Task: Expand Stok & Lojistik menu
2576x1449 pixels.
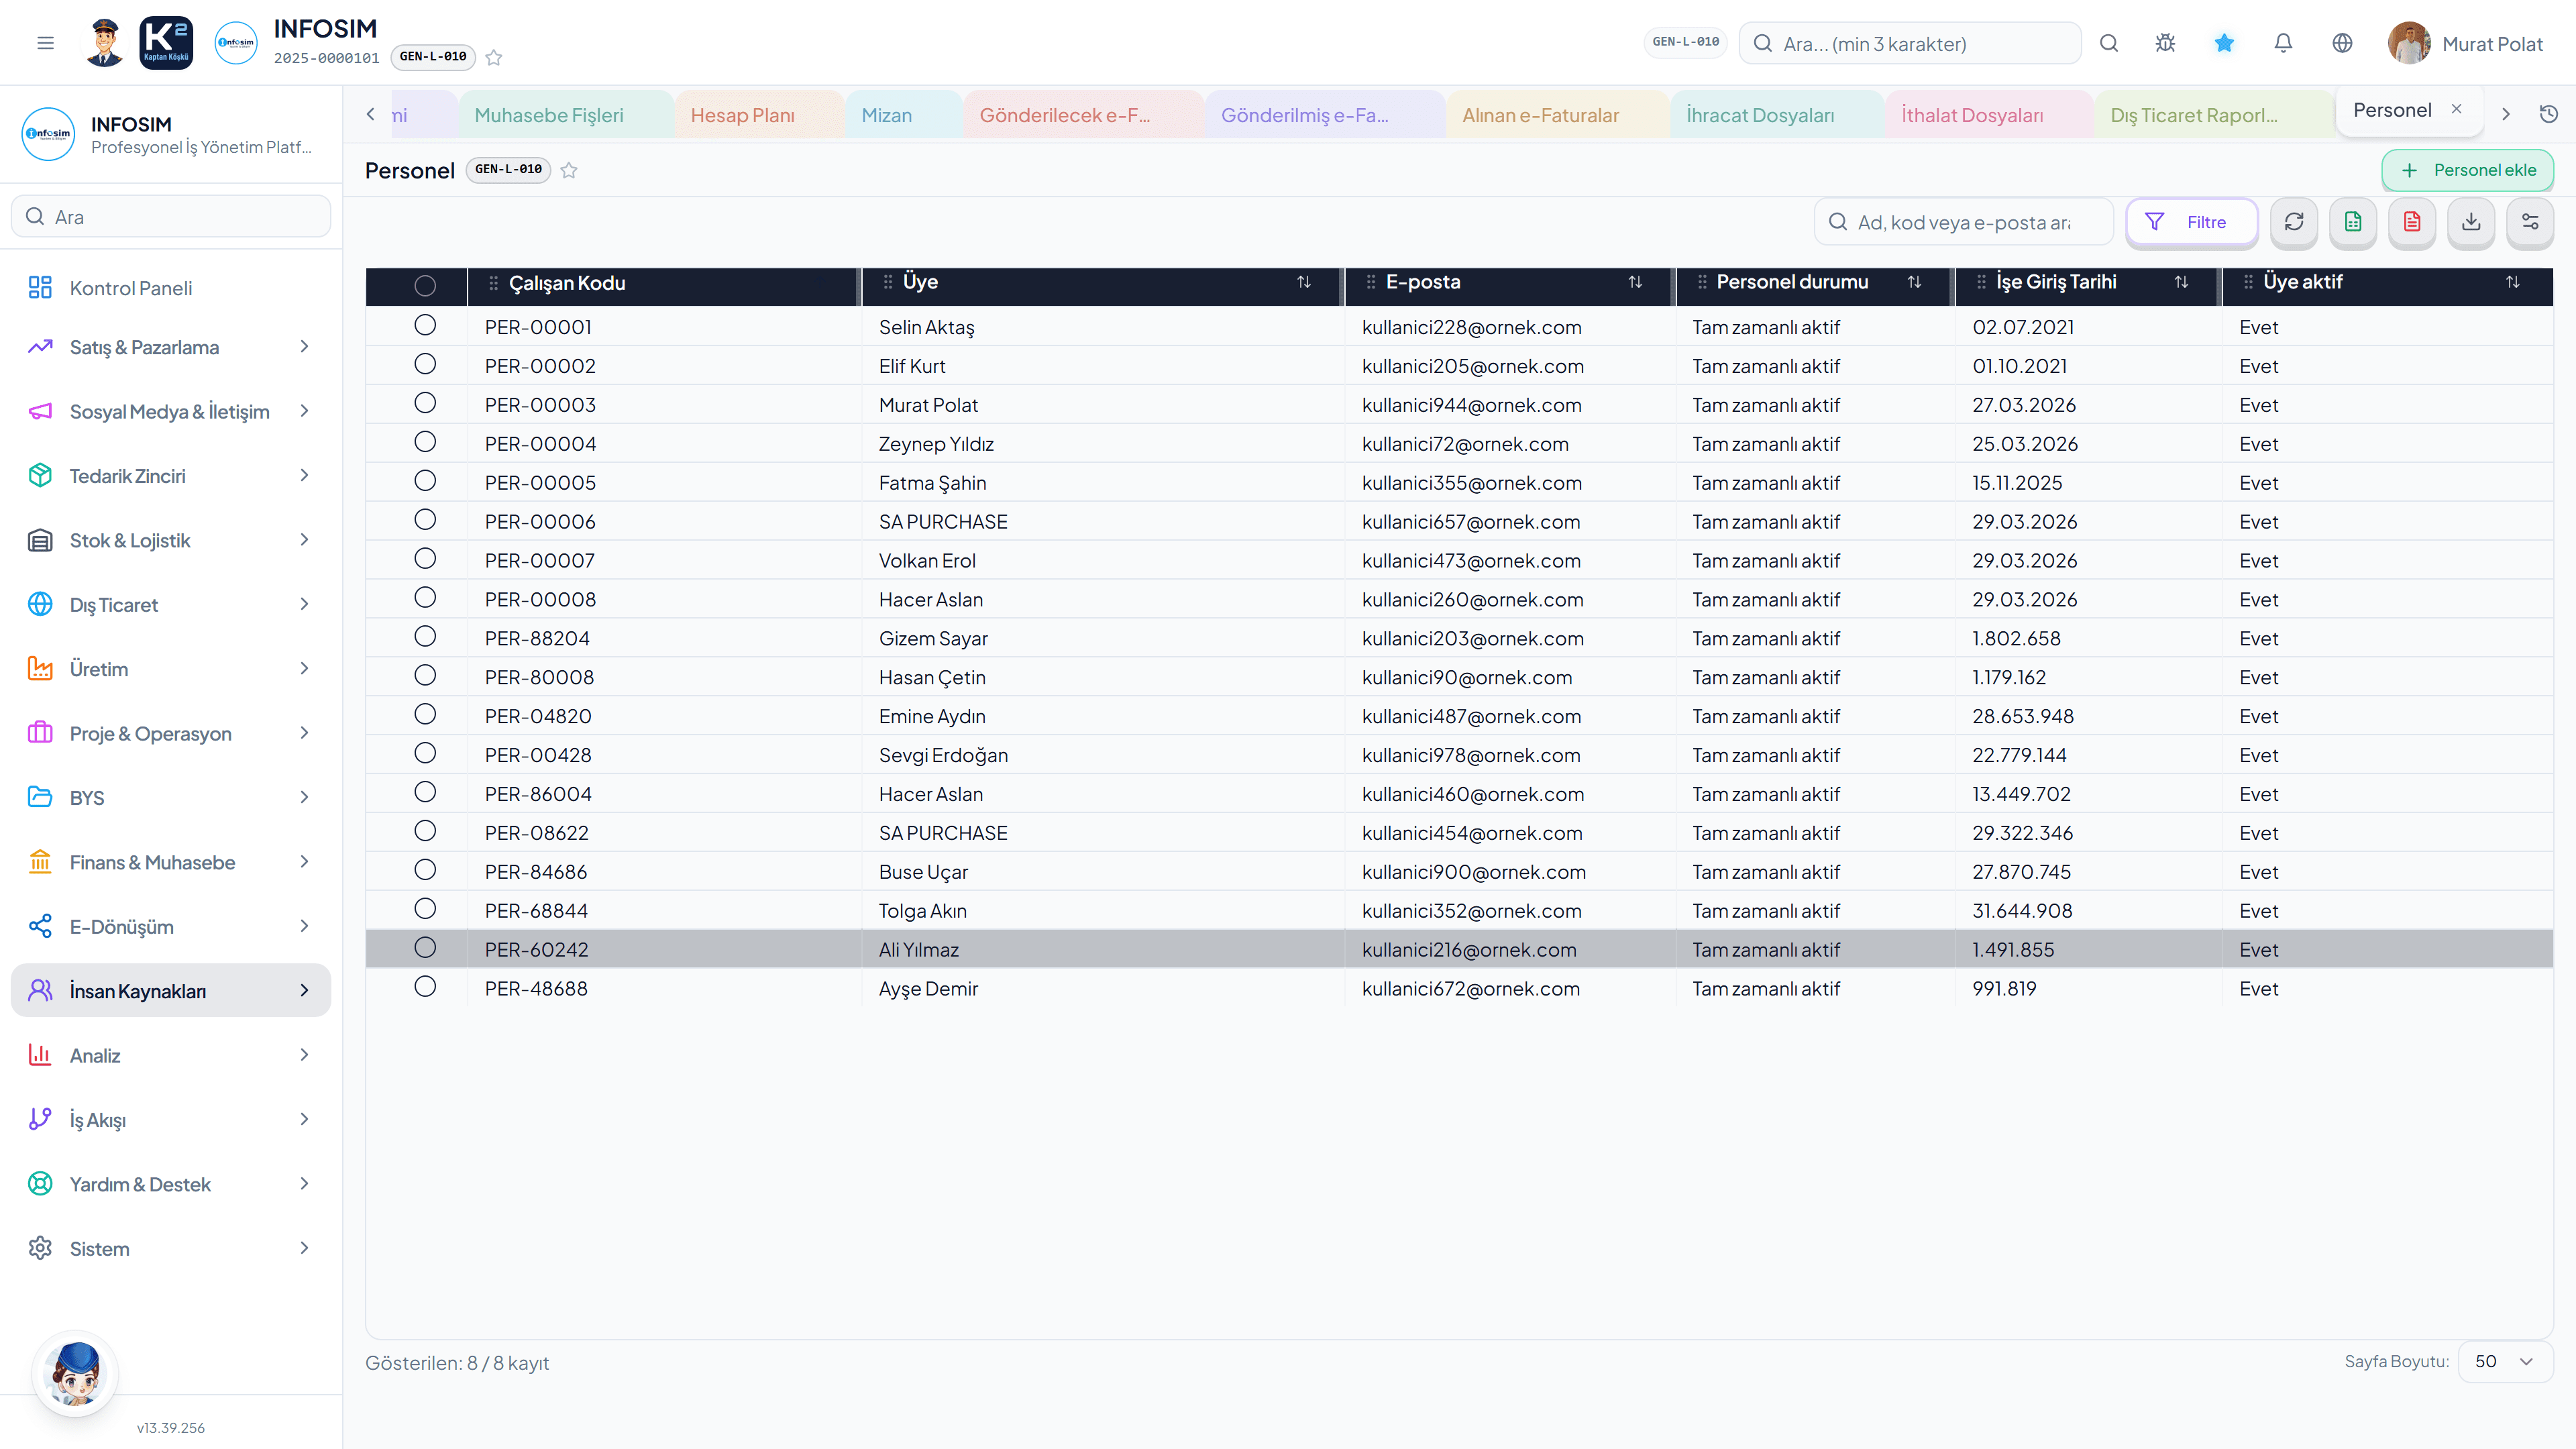Action: 170,540
